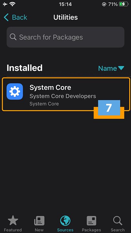Focus the Search for Packages field
Image resolution: width=131 pixels, height=233 pixels.
pyautogui.click(x=65, y=37)
